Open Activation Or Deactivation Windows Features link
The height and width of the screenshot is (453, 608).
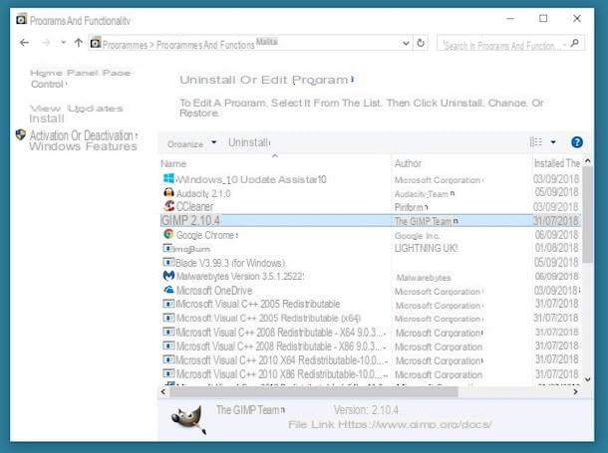click(x=84, y=140)
